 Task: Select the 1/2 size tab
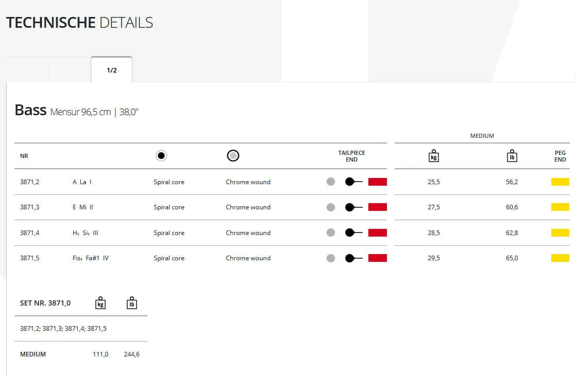(x=112, y=70)
